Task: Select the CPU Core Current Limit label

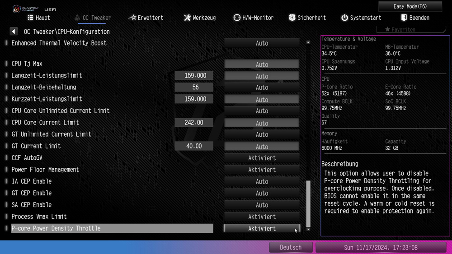Action: click(x=46, y=123)
